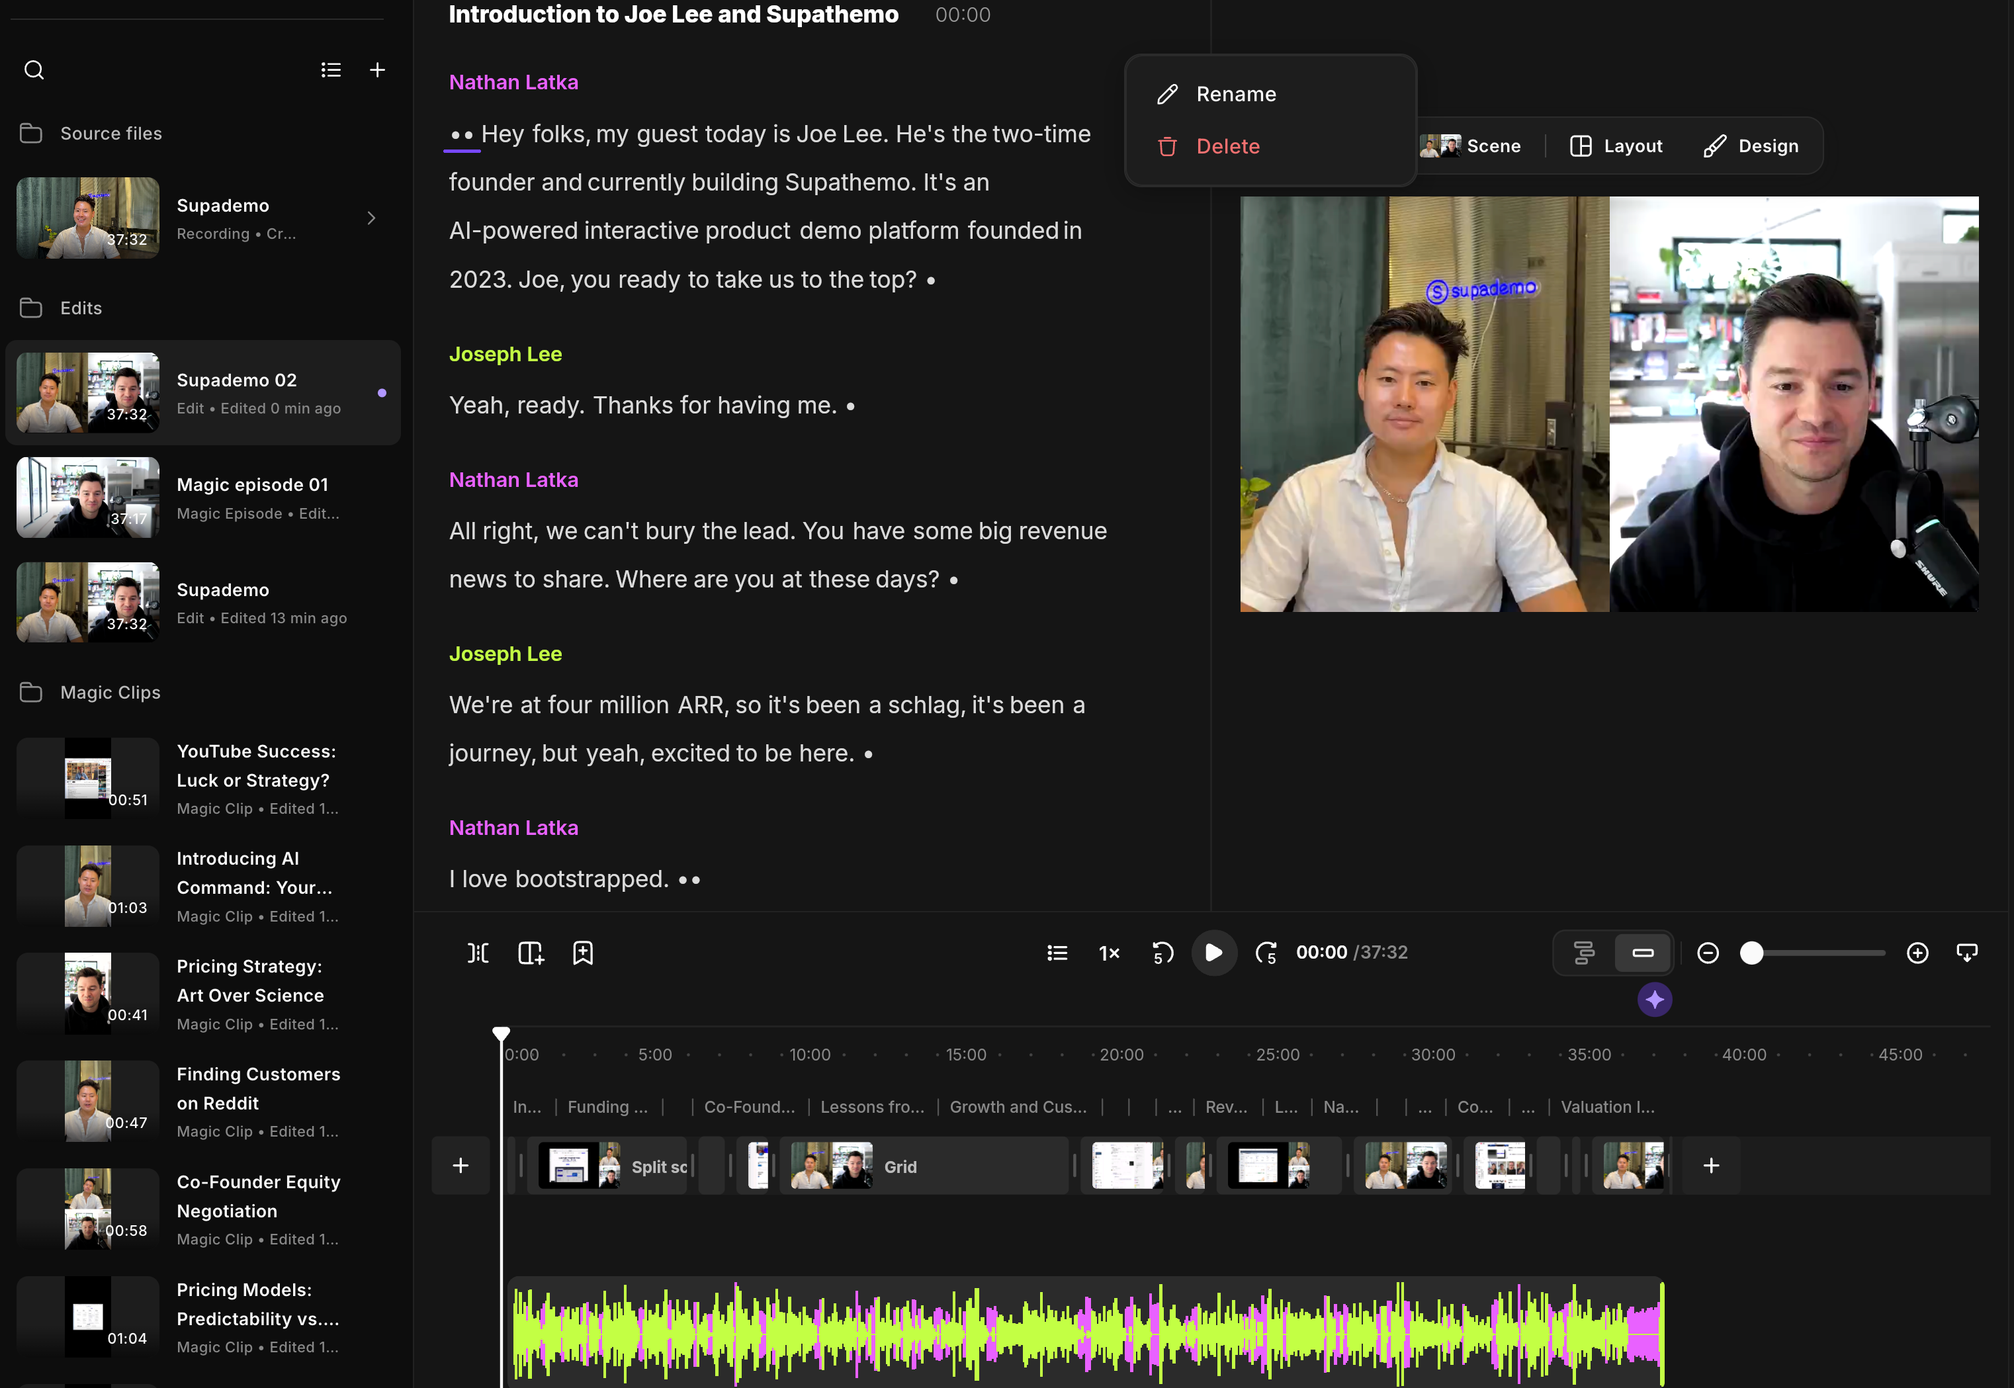Open Pricing Strategy: Art Over Science clip
2014x1388 pixels.
pos(202,994)
